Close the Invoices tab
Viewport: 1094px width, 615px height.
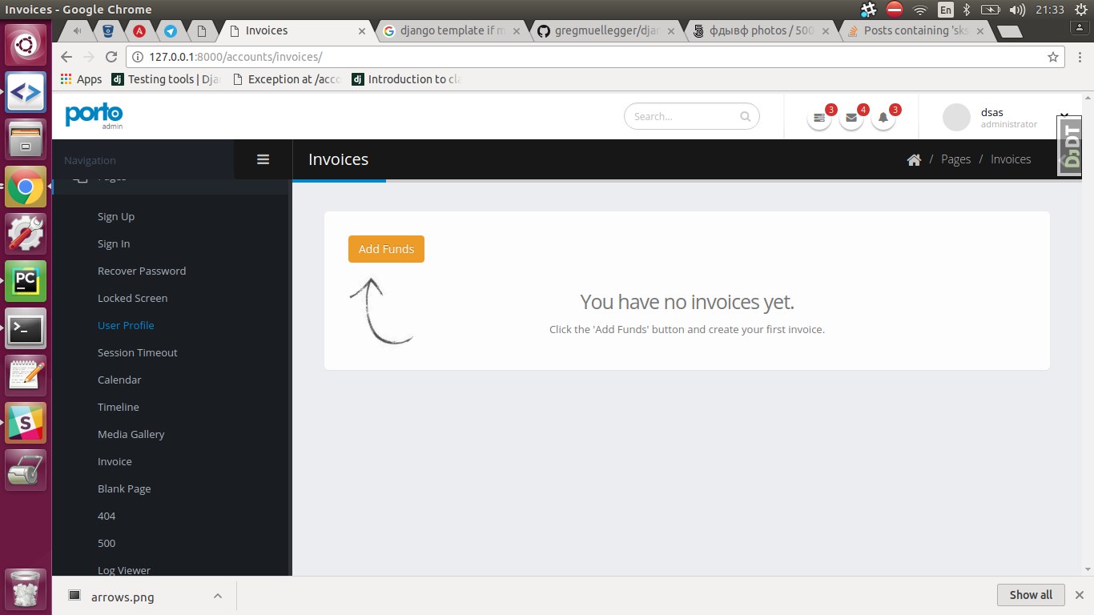pos(361,31)
